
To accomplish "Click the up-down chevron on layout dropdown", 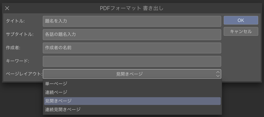I will (x=218, y=74).
